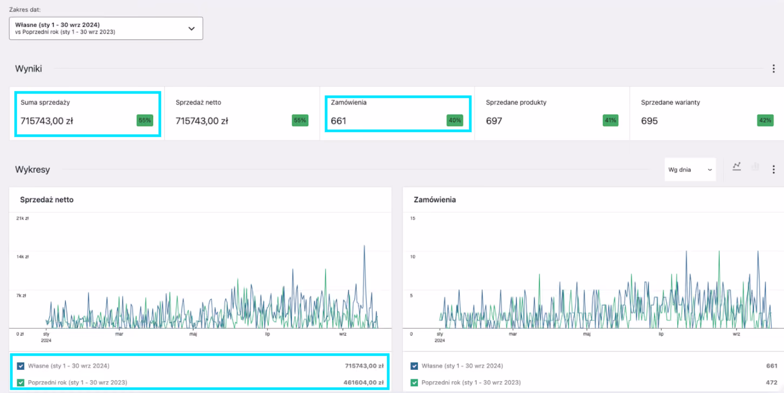Switch to bar chart view
This screenshot has height=393, width=784.
click(x=755, y=166)
